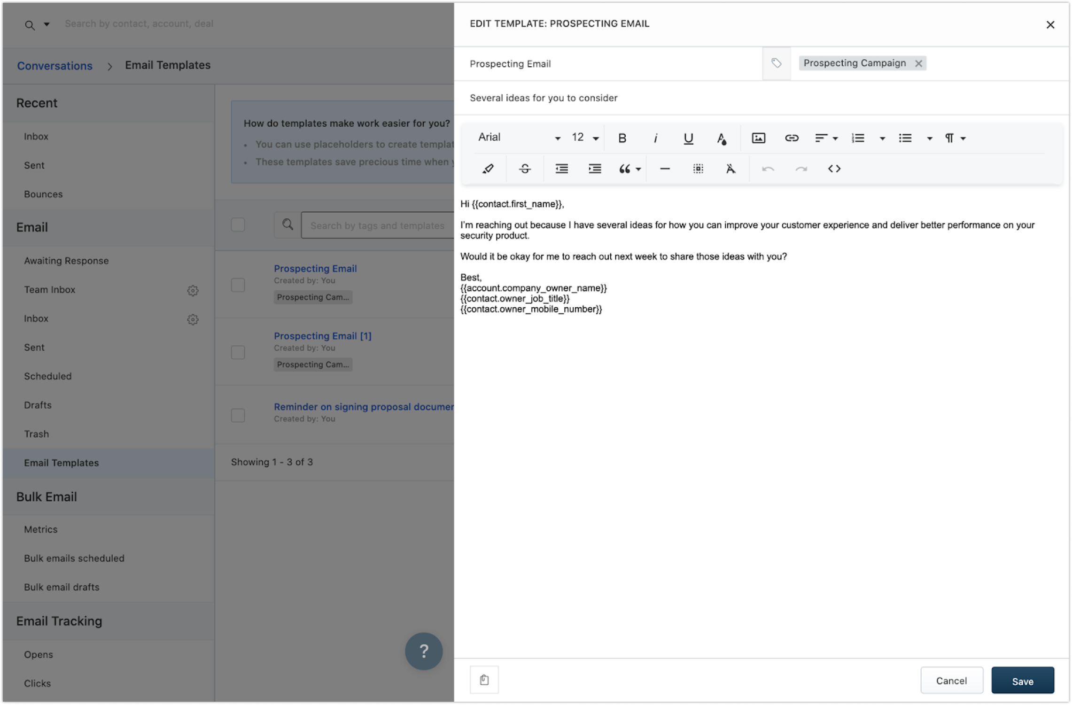Open the code view icon
Screen dimensions: 1072x705
(x=834, y=169)
